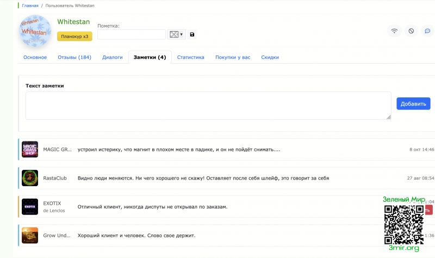Click the RastaClub shop logo icon

30,178
